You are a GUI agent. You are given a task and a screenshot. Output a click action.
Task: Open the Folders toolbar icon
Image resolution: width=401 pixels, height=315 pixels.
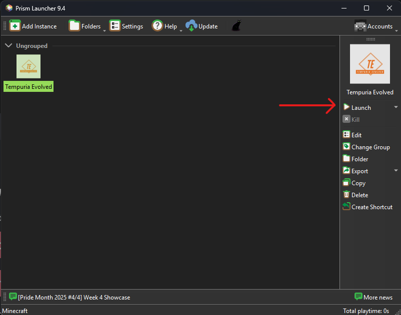(x=74, y=26)
